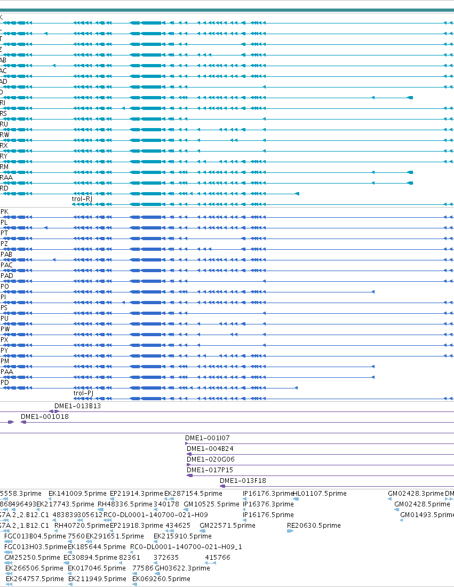Select the EK287154.5prime EST label
Image resolution: width=454 pixels, height=587 pixels.
[193, 494]
